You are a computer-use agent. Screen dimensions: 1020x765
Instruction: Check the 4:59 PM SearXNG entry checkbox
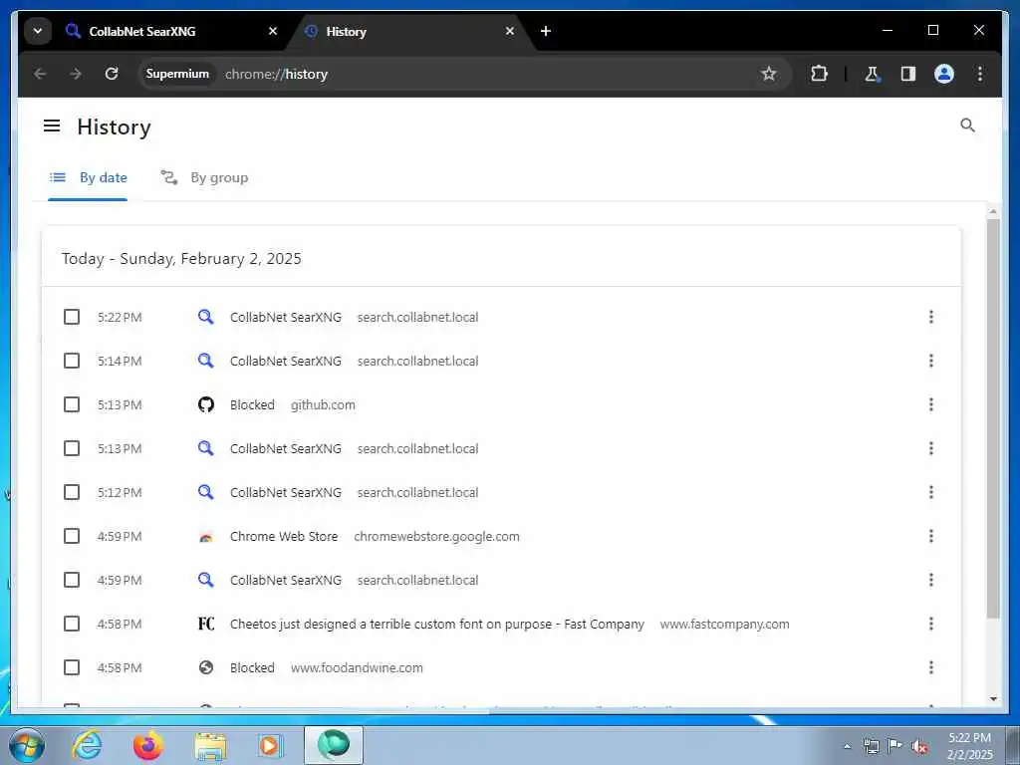[72, 580]
